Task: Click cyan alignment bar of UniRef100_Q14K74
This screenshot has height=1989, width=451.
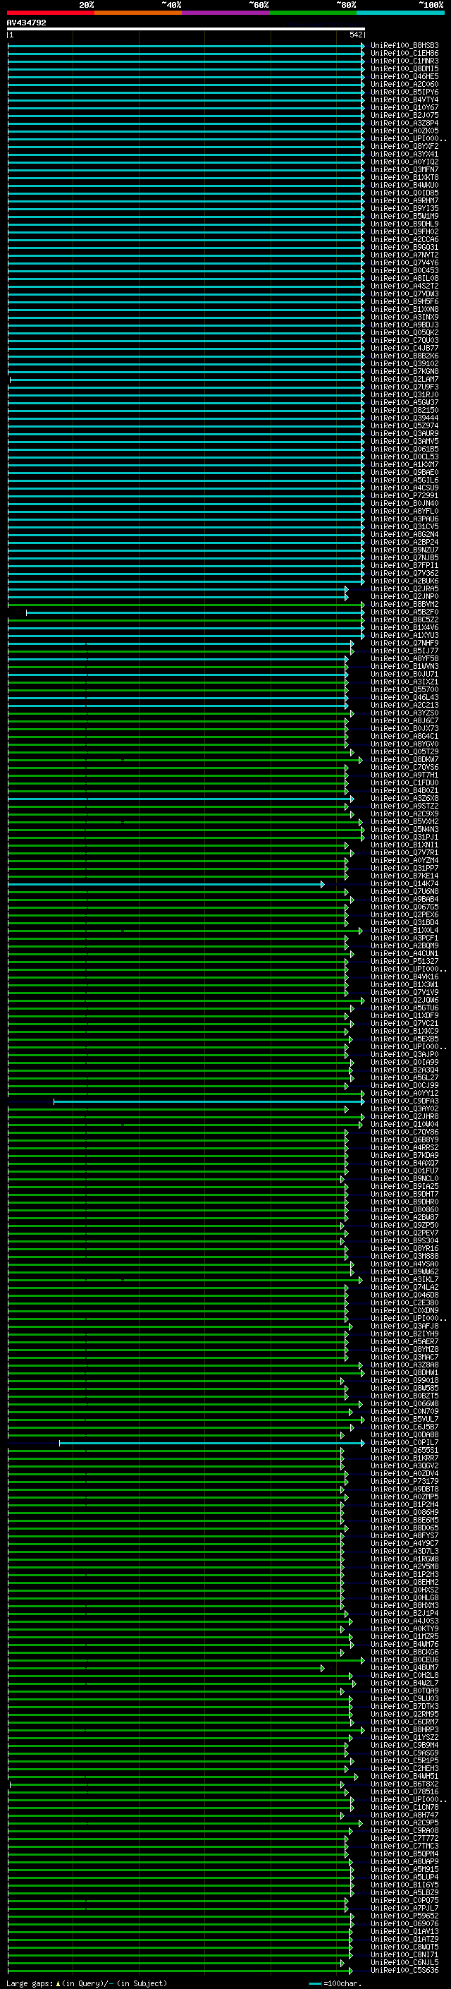Action: coord(166,884)
